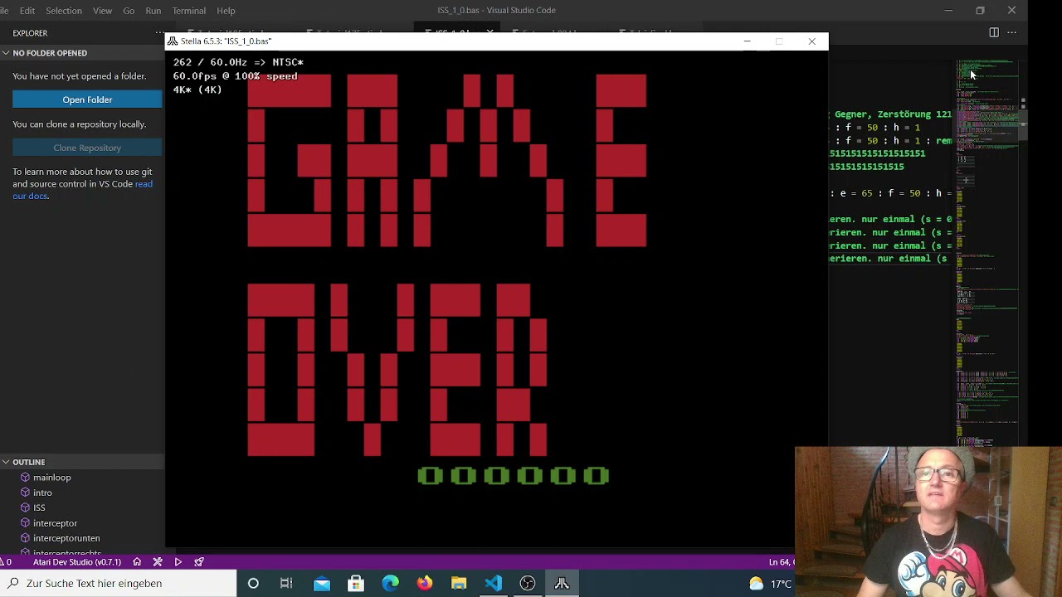Minimize the Stella emulator window

click(x=747, y=41)
